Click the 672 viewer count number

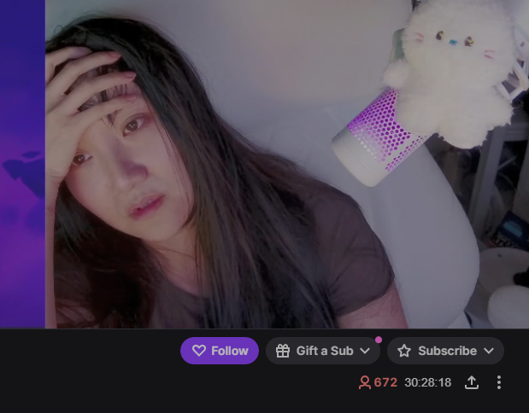[385, 382]
